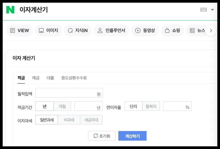The image size is (220, 149).
Task: Click the 이자 계산기 widget heading
Action: click(24, 58)
